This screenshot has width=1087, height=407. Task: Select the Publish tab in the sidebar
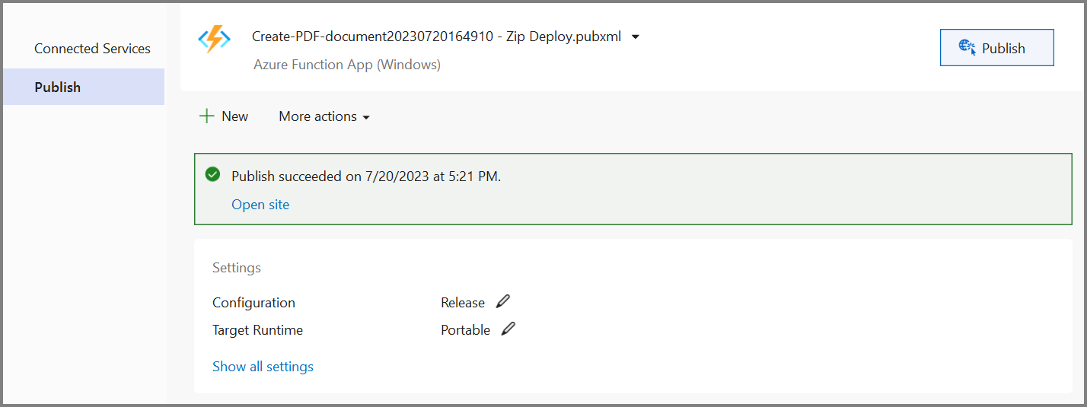(x=58, y=87)
